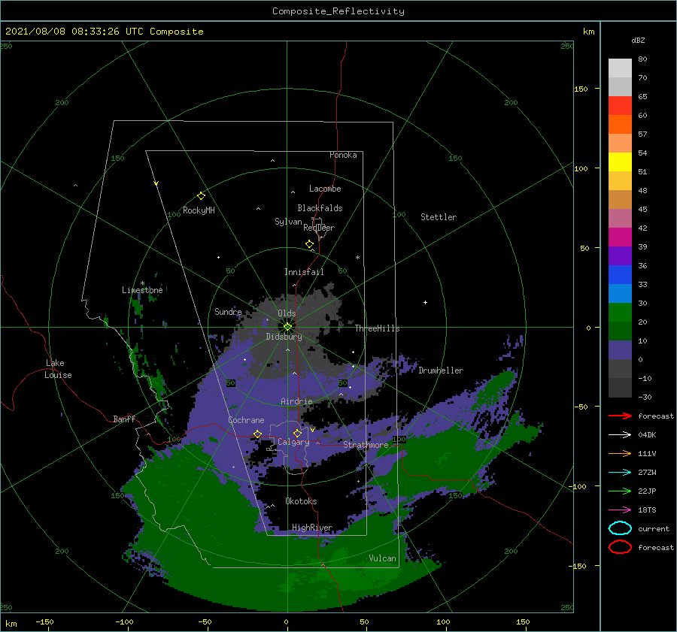Click the Sundre town label
This screenshot has height=632, width=677.
click(x=228, y=311)
